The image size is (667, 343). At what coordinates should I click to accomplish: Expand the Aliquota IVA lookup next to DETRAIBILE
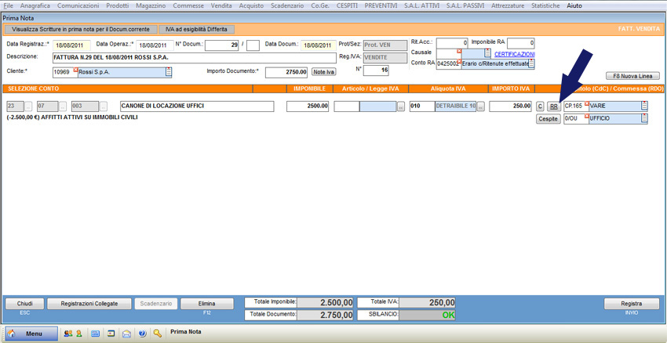point(481,107)
